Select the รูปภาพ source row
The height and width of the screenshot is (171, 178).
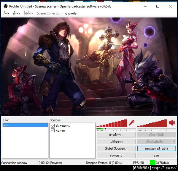[x=72, y=130]
